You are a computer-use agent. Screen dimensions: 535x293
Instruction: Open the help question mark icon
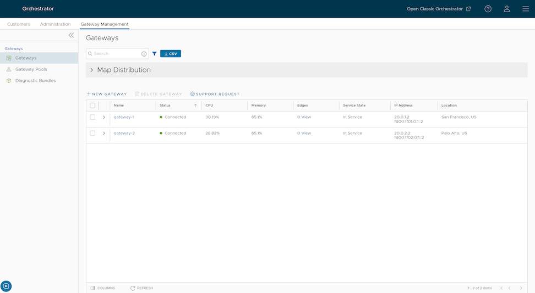(x=488, y=9)
